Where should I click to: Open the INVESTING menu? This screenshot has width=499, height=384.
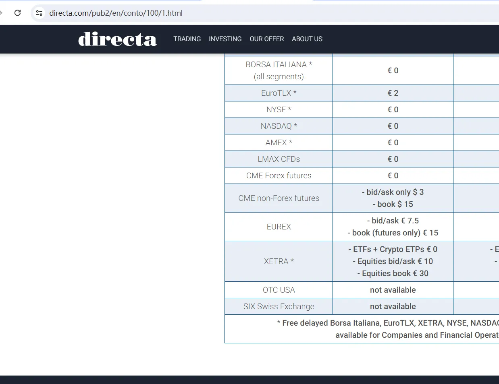225,39
